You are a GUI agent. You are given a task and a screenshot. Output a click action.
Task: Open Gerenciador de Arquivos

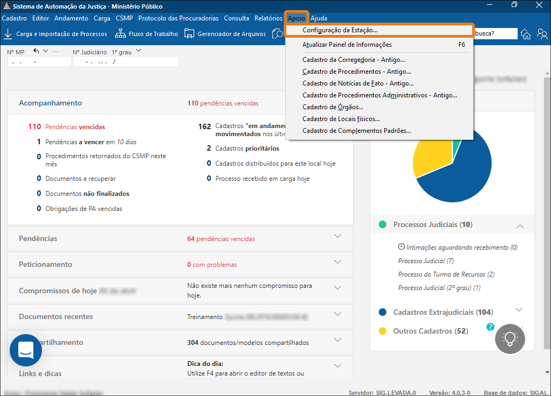tap(225, 34)
